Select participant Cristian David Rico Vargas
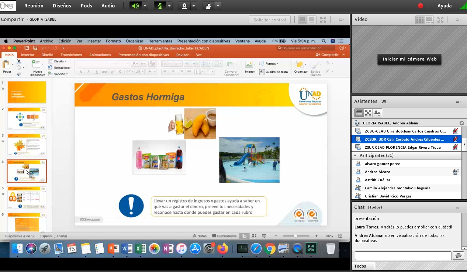 point(407,196)
